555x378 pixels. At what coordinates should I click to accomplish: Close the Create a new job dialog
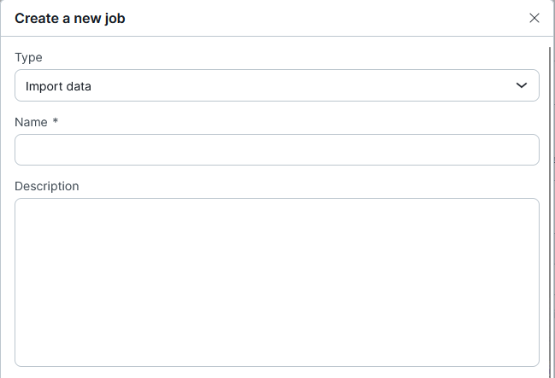tap(534, 18)
